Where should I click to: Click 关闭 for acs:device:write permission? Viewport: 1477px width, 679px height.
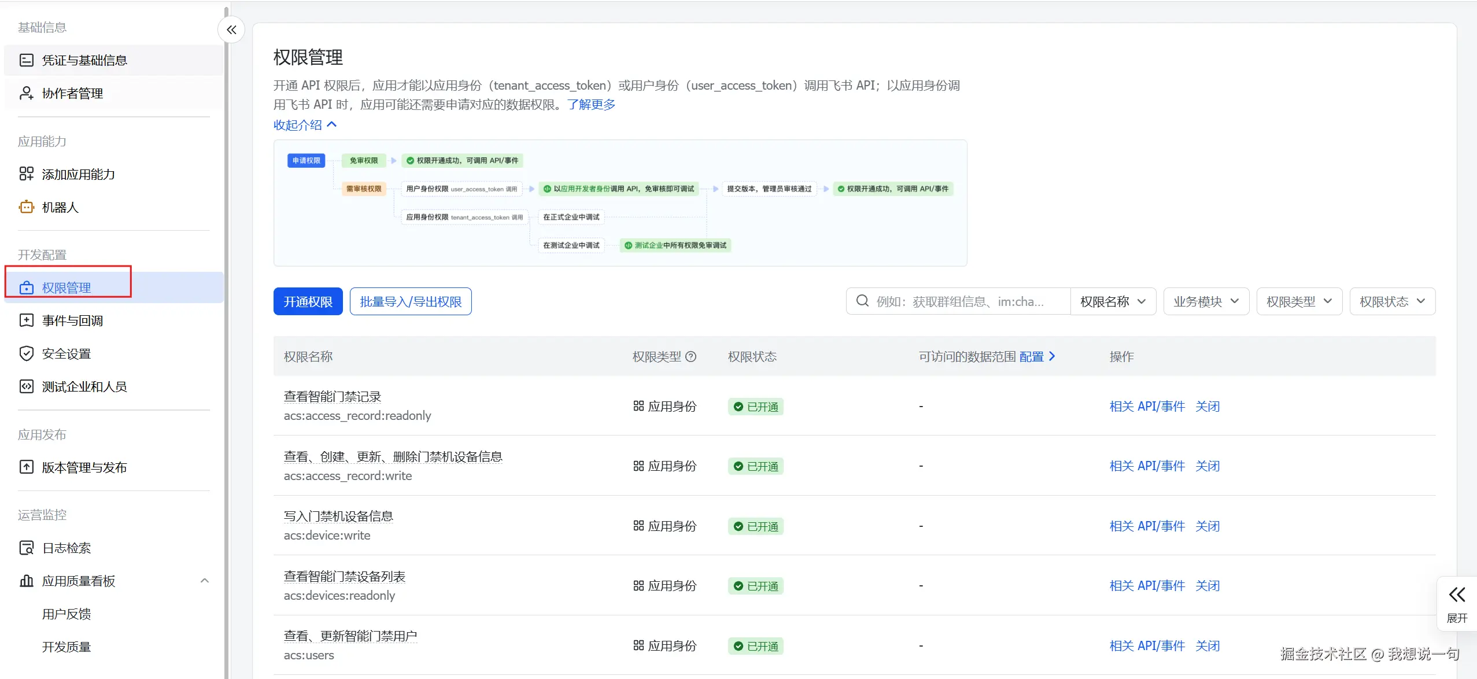(1208, 526)
